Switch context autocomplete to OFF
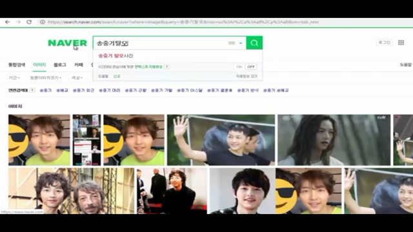The height and width of the screenshot is (232, 413). pos(251,67)
